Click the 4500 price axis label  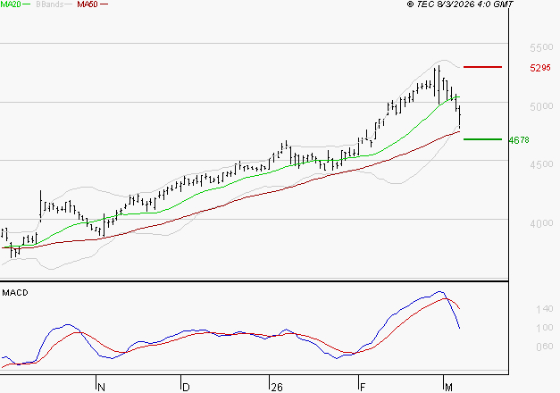[x=541, y=164]
